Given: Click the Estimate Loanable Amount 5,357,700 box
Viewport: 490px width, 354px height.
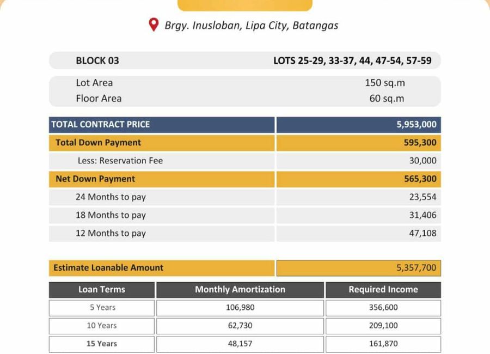Looking at the screenshot, I should [359, 268].
